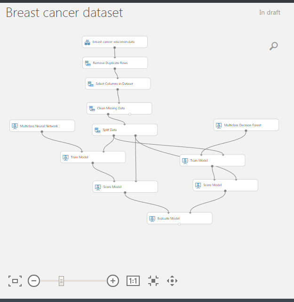Click the Evaluate Model output port
The width and height of the screenshot is (294, 302).
[x=179, y=224]
